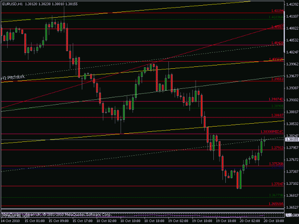The image size is (299, 224).
Task: Click the 15 Oct 01:00 time label
Action: 35,221
